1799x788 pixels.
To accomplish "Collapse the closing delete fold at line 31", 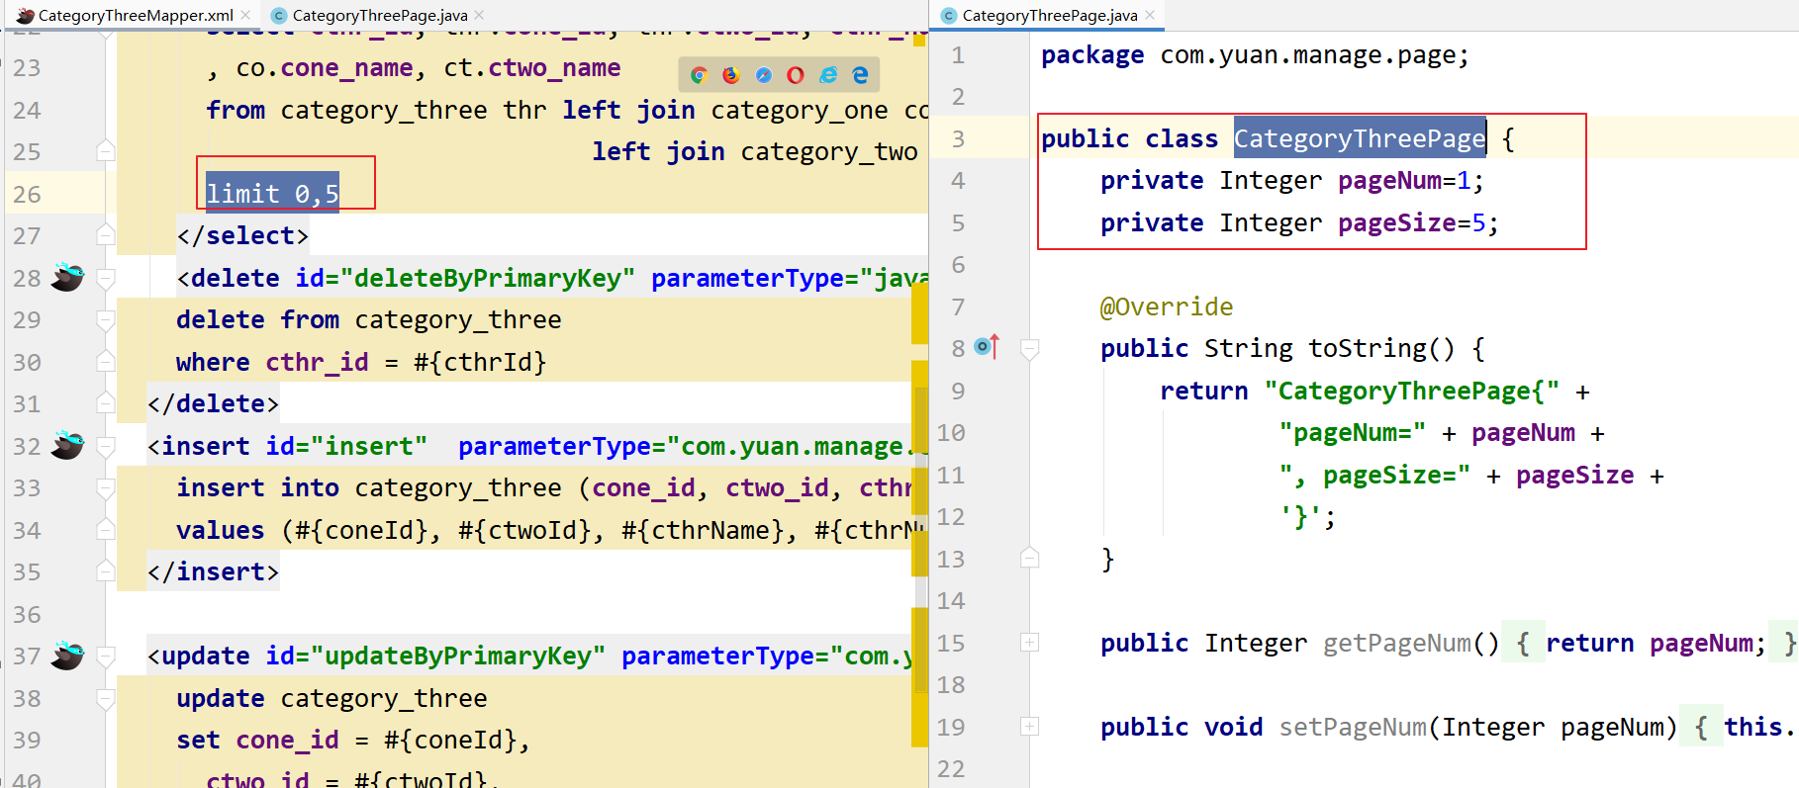I will coord(106,403).
